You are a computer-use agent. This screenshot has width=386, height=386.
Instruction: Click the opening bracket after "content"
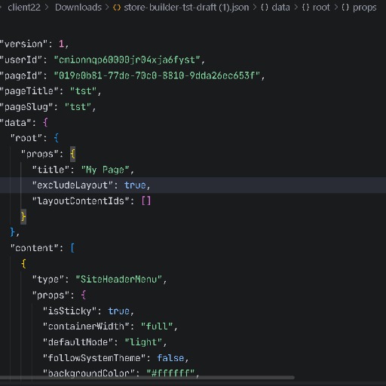click(x=72, y=248)
